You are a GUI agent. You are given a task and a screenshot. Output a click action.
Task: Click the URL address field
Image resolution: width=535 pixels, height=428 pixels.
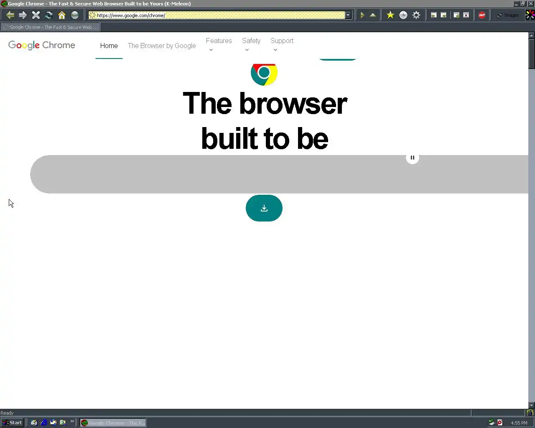[x=217, y=15]
